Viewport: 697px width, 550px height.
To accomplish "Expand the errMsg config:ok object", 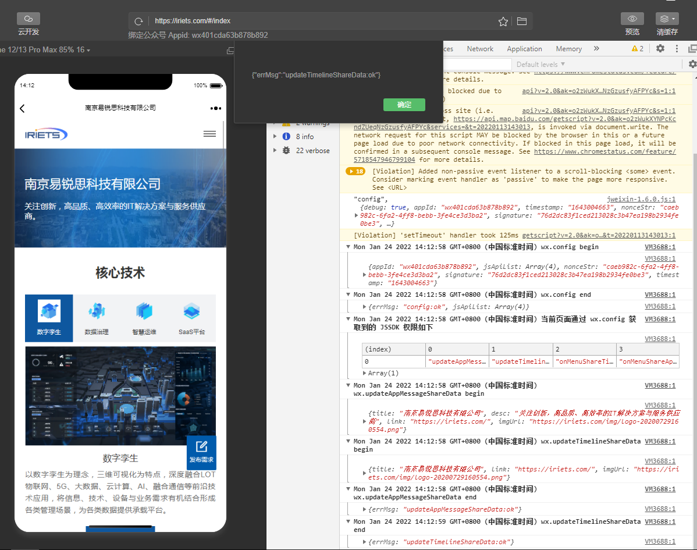I will [x=365, y=307].
